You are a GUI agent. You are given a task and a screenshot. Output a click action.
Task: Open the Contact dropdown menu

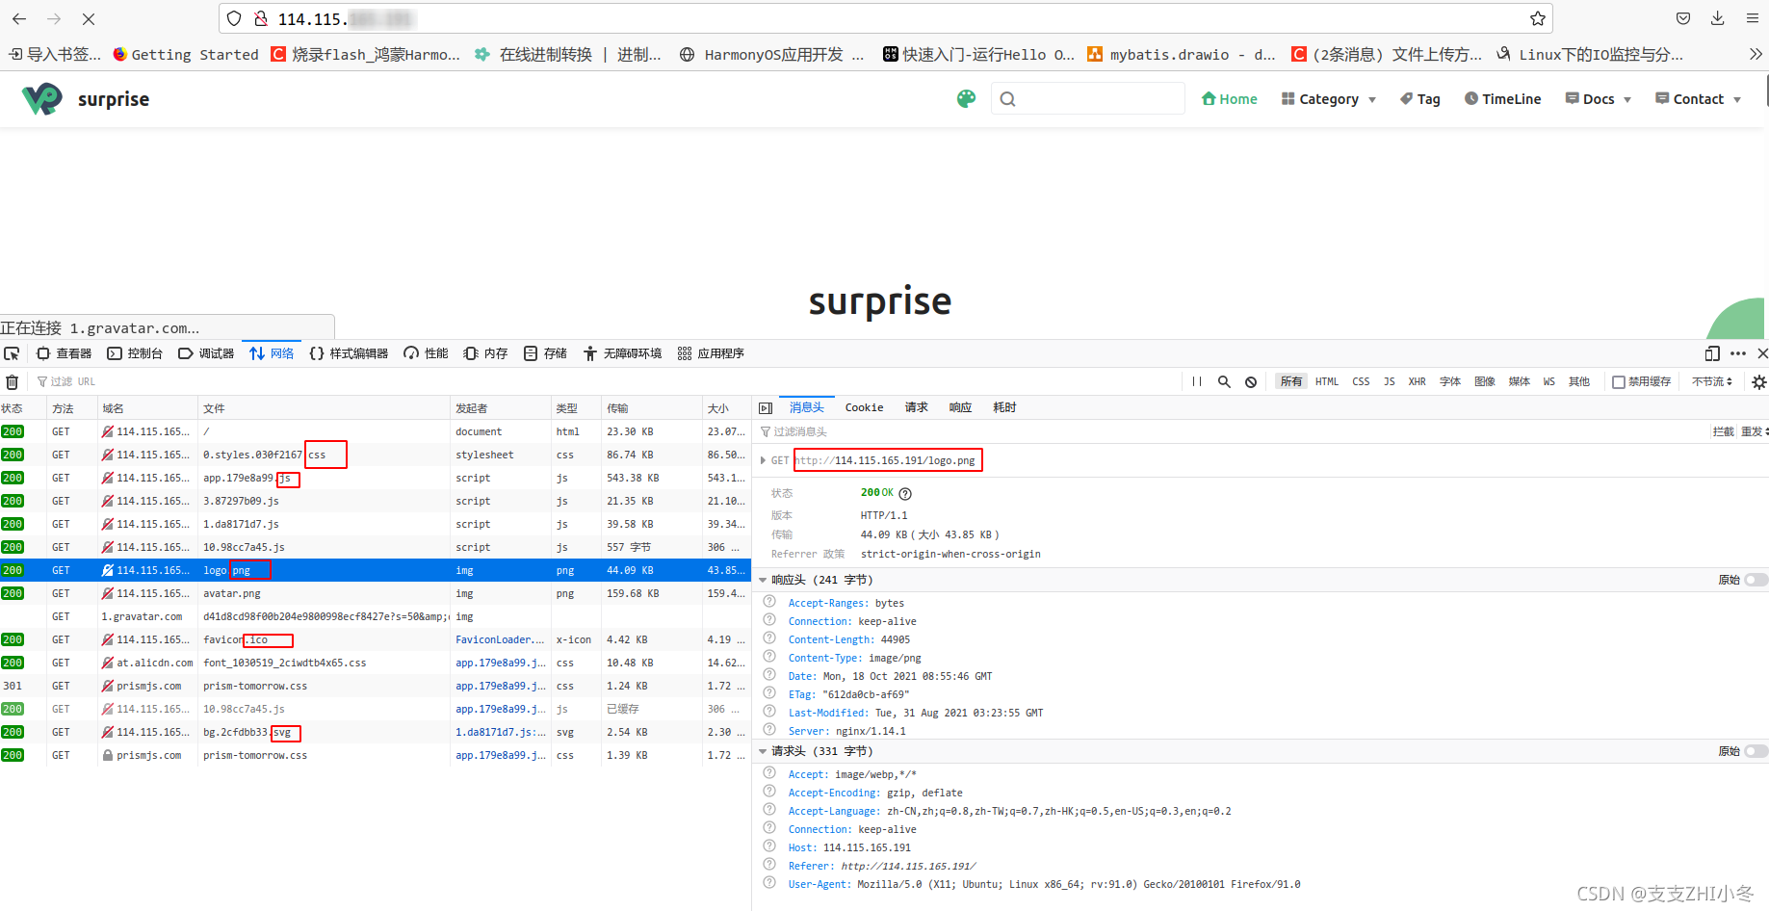[1698, 99]
